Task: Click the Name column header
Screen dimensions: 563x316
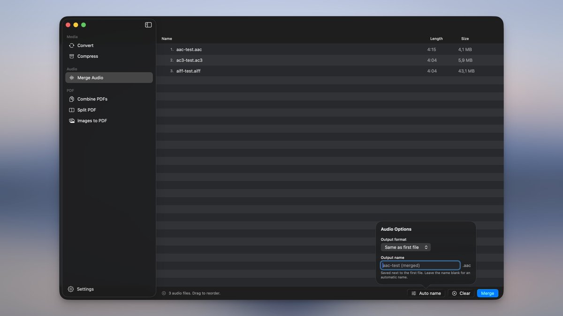Action: click(167, 39)
